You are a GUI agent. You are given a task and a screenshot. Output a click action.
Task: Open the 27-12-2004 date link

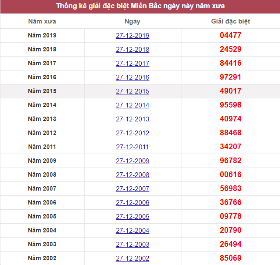pyautogui.click(x=133, y=231)
